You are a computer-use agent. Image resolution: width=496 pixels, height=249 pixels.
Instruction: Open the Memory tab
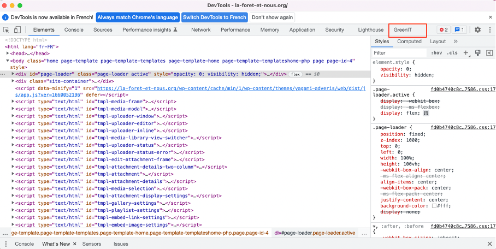pyautogui.click(x=270, y=29)
